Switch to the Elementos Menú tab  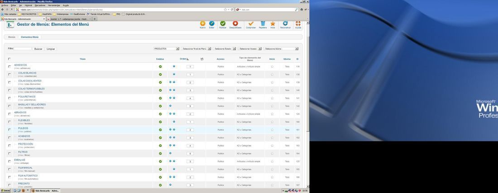pyautogui.click(x=29, y=37)
